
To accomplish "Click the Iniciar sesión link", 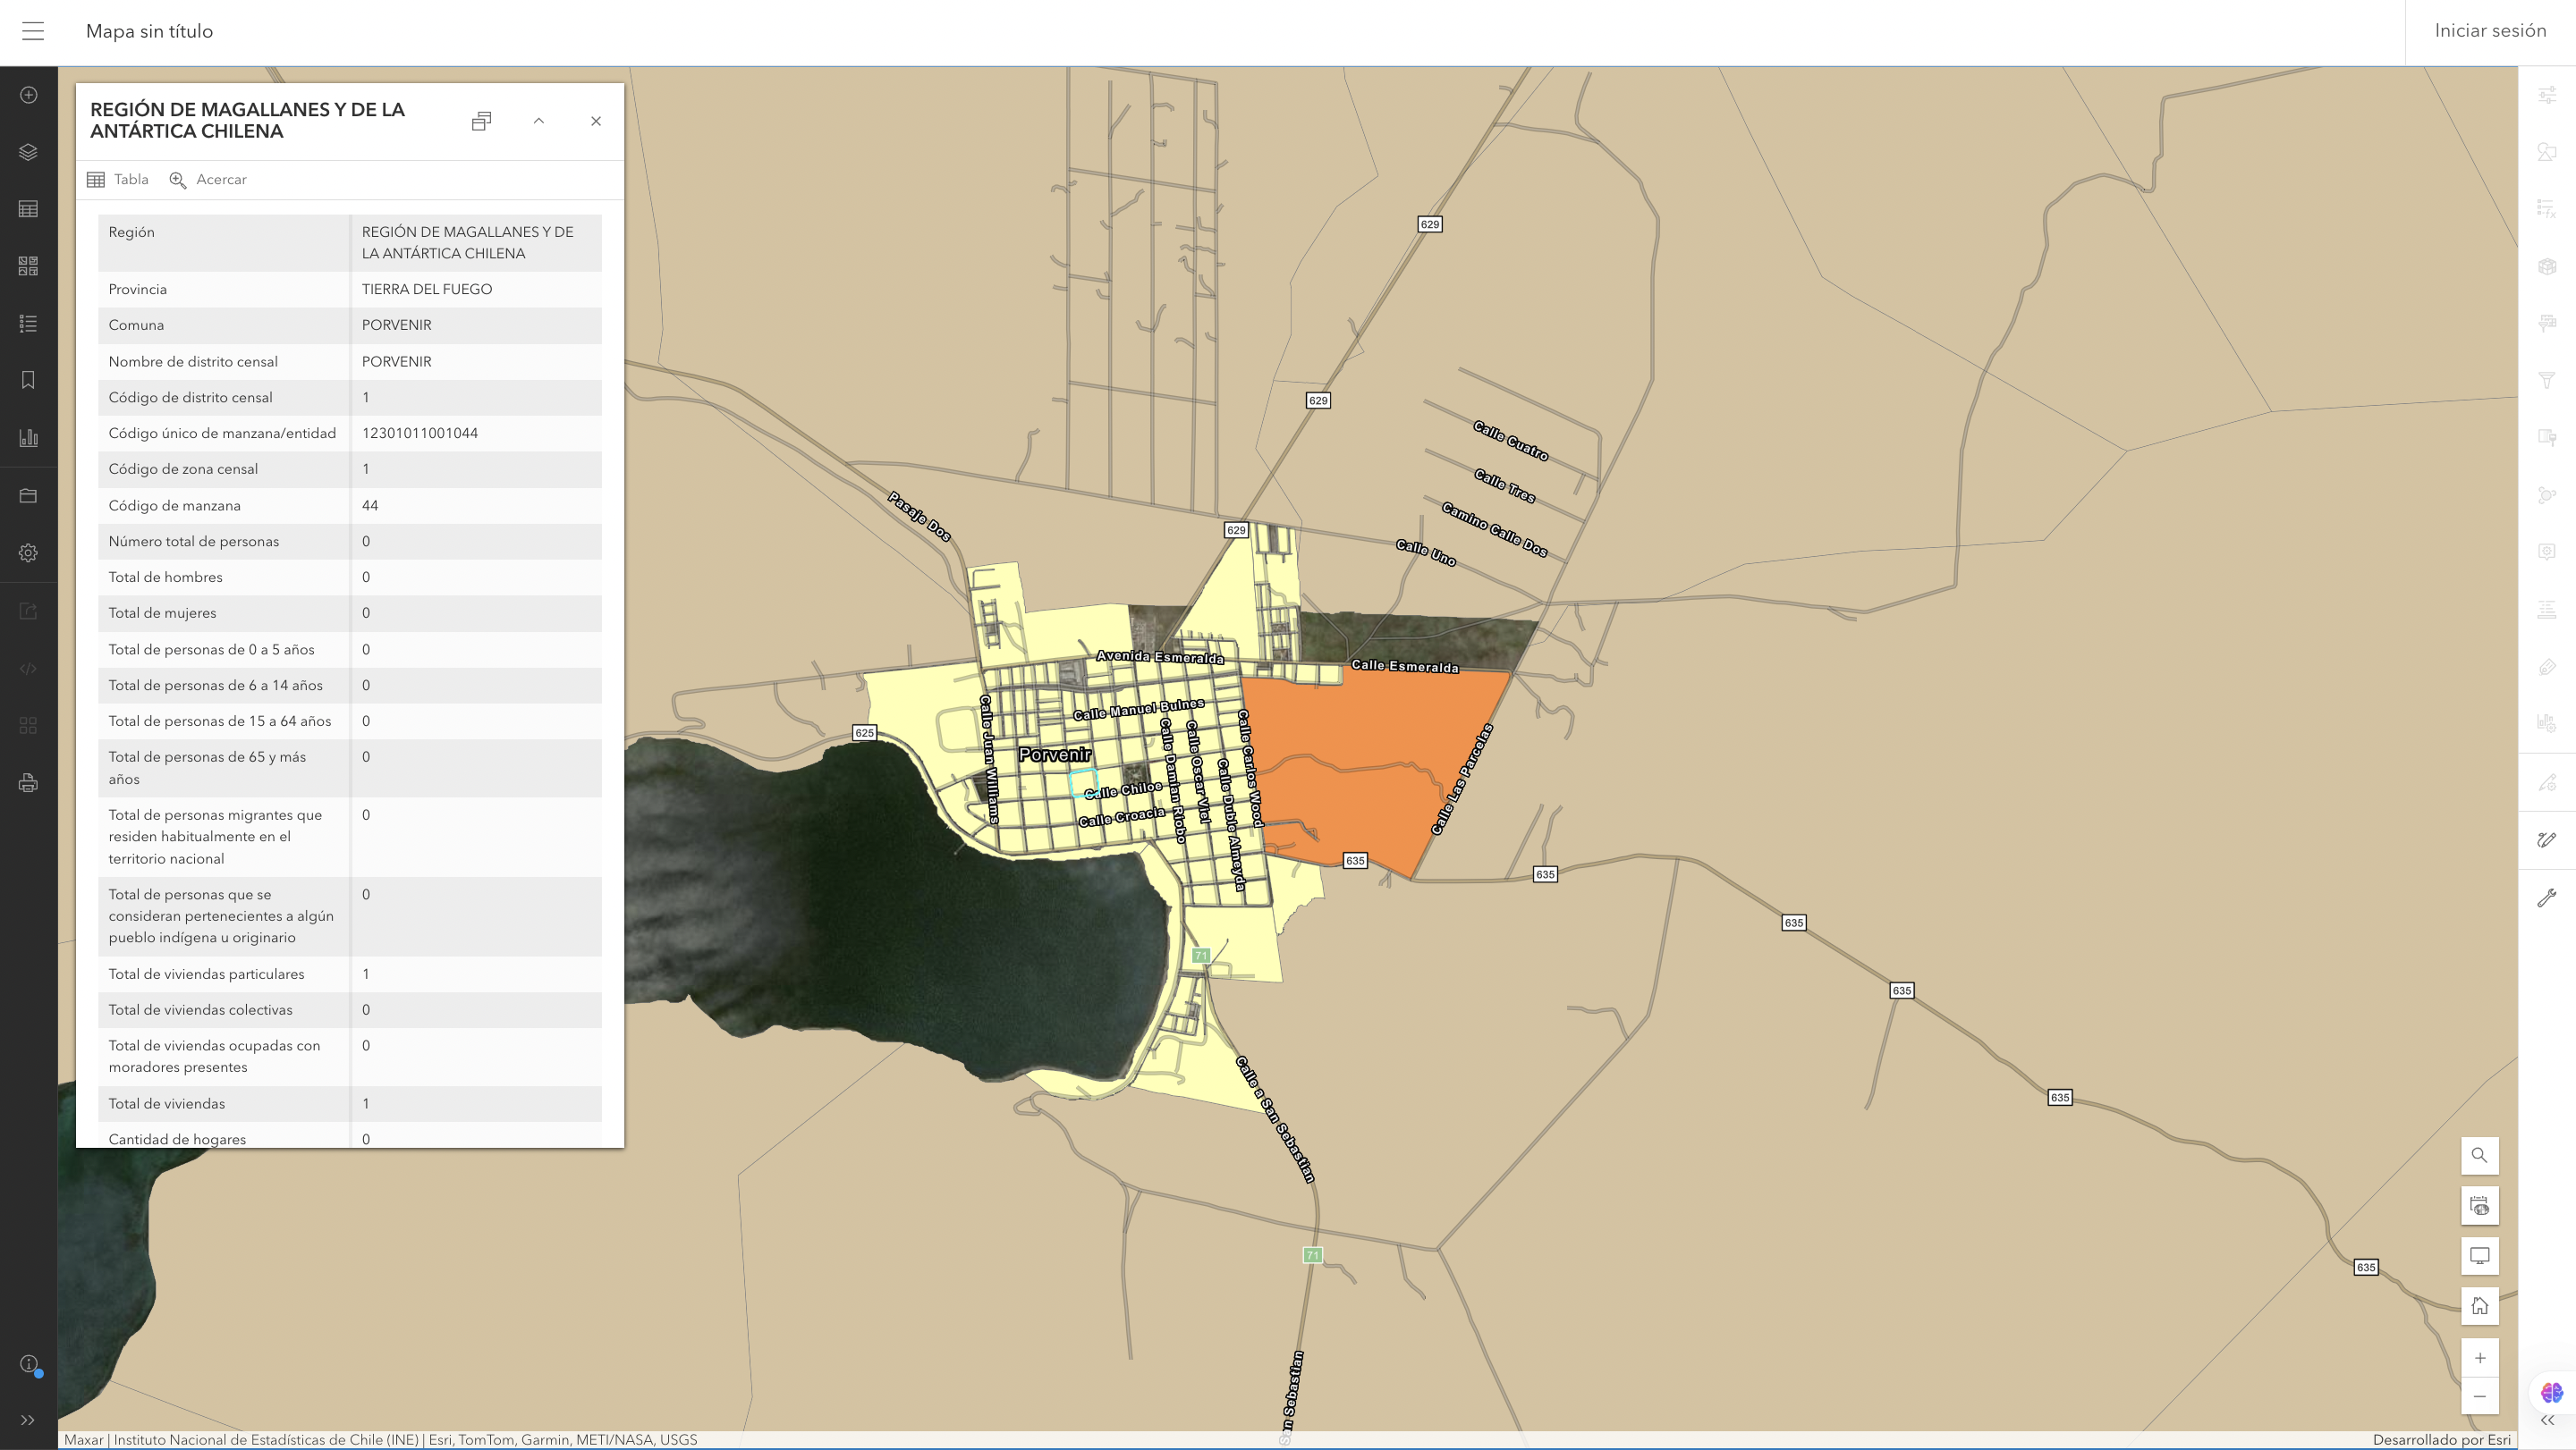I will point(2490,31).
